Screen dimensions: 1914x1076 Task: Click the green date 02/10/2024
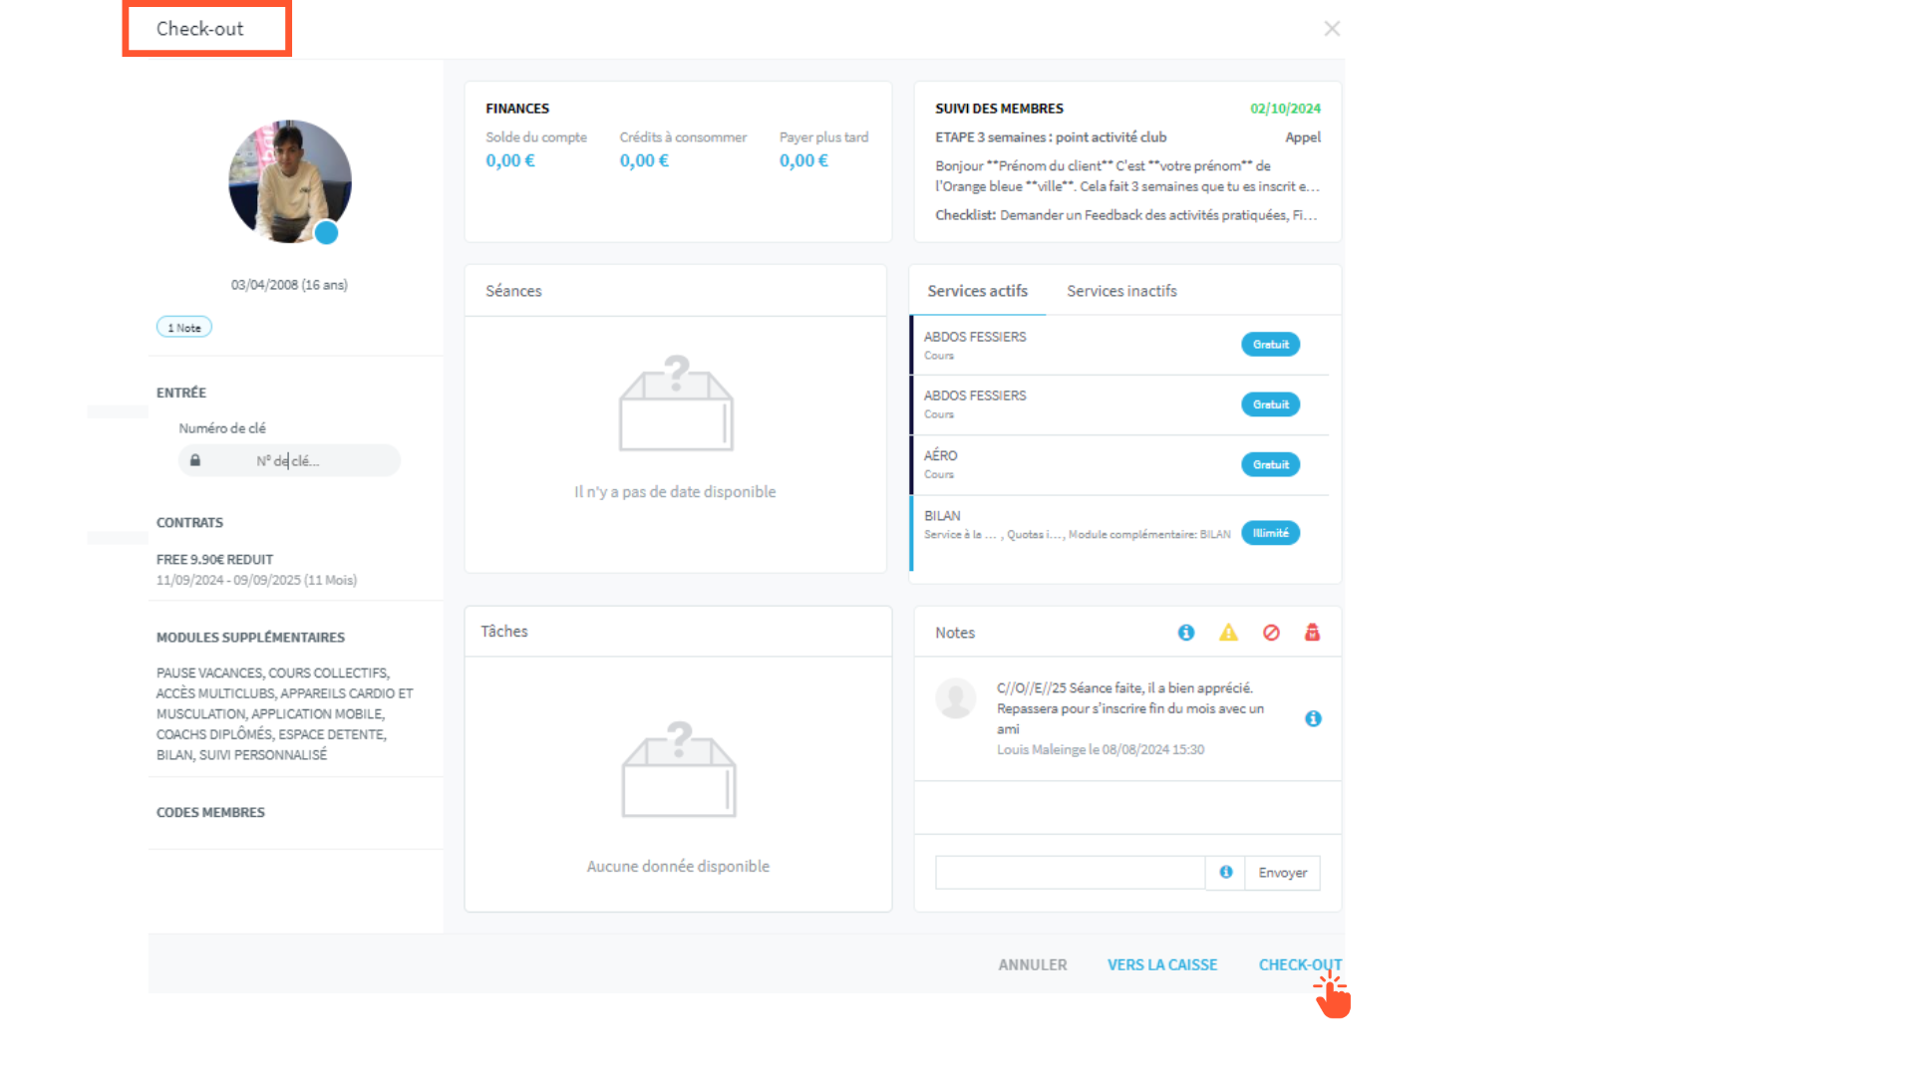[x=1285, y=109]
